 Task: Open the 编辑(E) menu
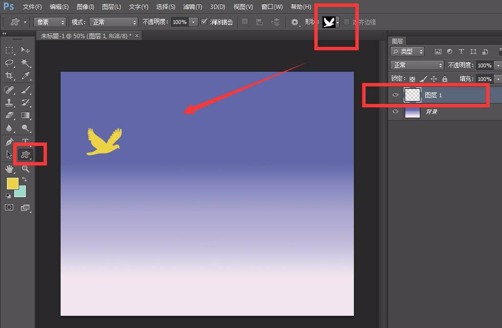tap(59, 6)
